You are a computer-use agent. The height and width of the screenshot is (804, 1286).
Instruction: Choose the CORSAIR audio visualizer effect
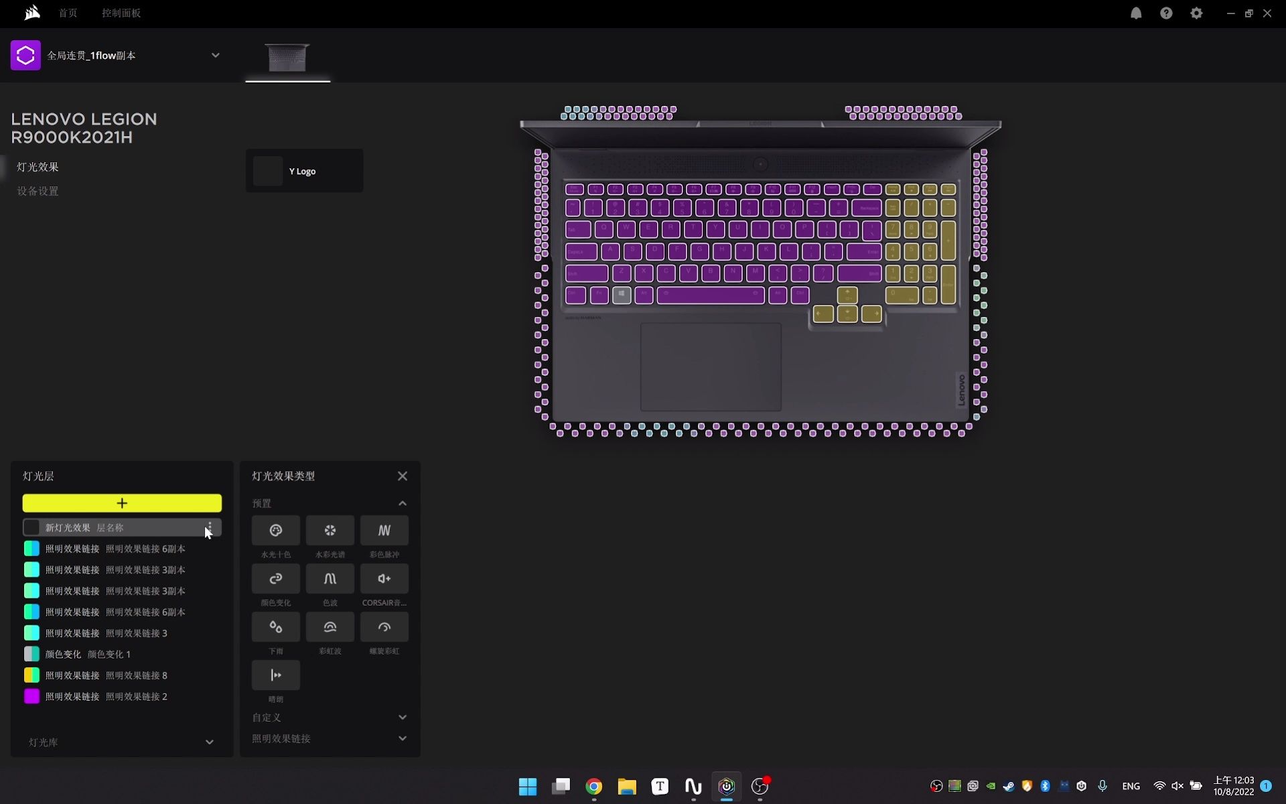[384, 579]
